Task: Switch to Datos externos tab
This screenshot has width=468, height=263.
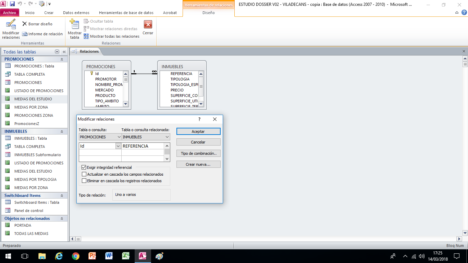Action: point(76,13)
